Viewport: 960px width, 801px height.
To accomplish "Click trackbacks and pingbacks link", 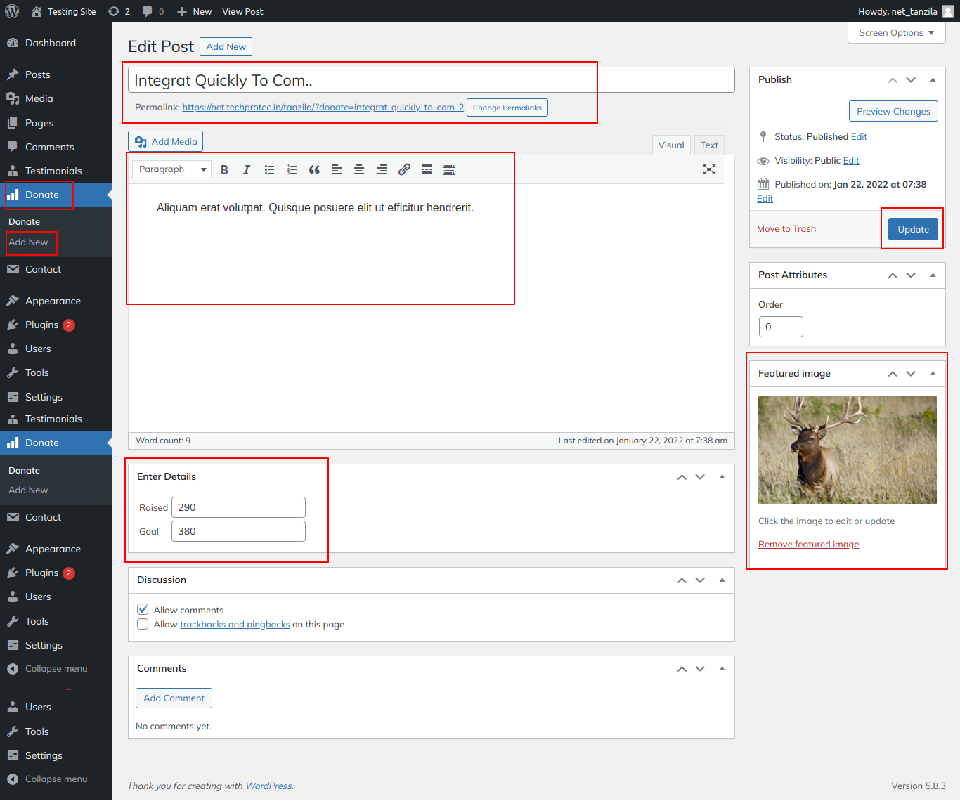I will coord(235,624).
